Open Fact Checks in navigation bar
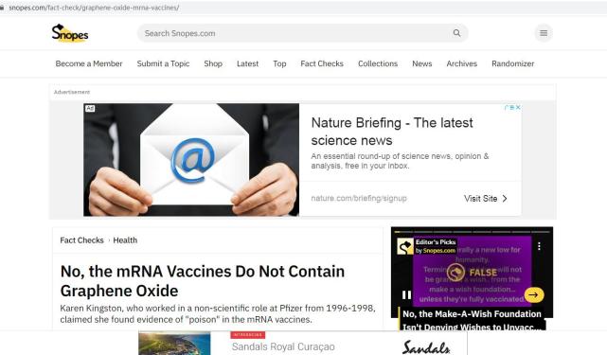Viewport: 607px width, 355px height. click(x=322, y=63)
